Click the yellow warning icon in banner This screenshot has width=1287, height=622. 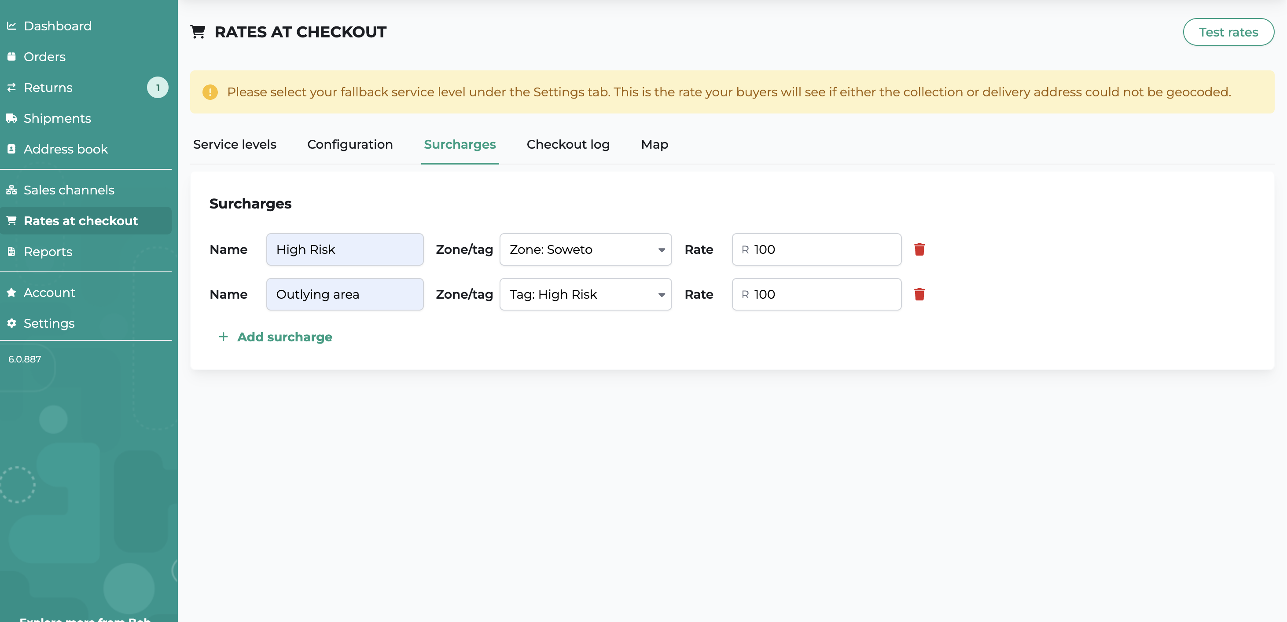(210, 92)
